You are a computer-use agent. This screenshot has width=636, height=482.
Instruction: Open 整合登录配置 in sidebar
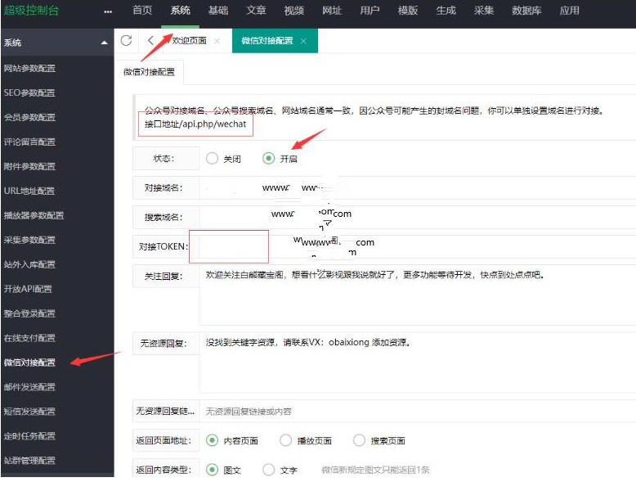point(29,313)
